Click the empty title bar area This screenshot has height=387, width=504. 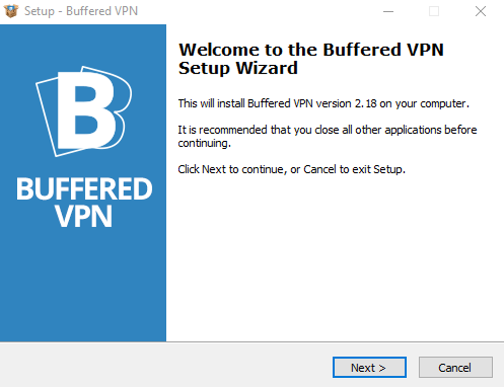(257, 11)
